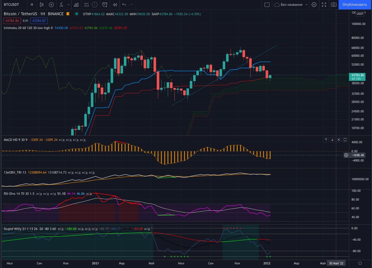Click the blue Опубликовать publish button
This screenshot has height=268, width=372.
[x=355, y=5]
